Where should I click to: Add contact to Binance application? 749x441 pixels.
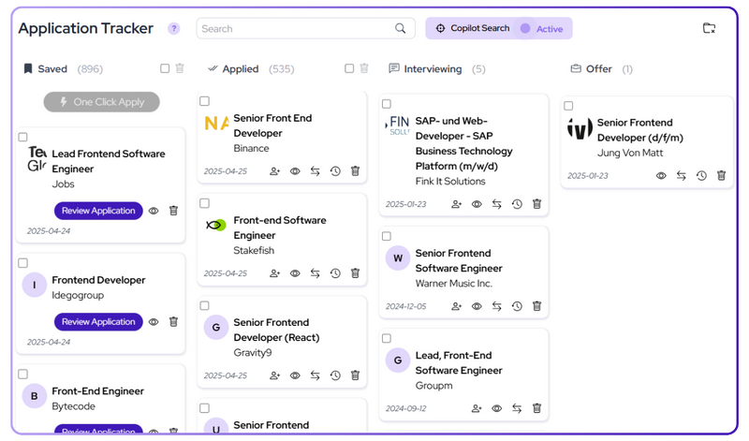(x=274, y=171)
